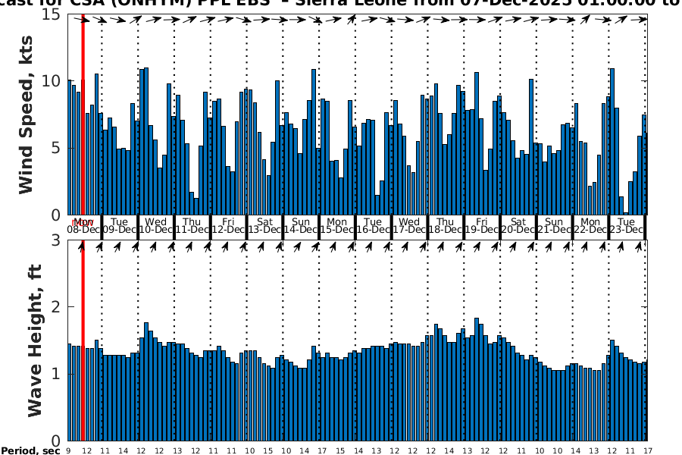Click the 3 tick label on wave height axis
The width and height of the screenshot is (682, 455).
click(56, 240)
